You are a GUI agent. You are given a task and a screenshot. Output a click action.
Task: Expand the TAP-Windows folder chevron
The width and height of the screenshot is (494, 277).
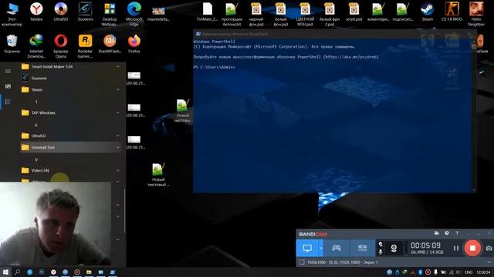117,113
